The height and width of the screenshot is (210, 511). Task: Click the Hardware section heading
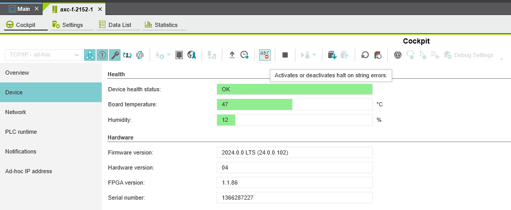pyautogui.click(x=120, y=137)
